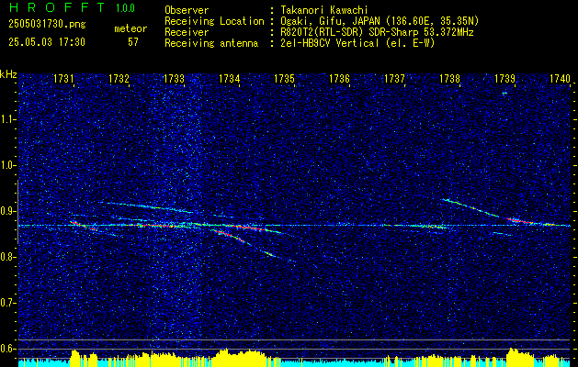Click the 1739 time marker
This screenshot has height=367, width=578.
pyautogui.click(x=505, y=79)
